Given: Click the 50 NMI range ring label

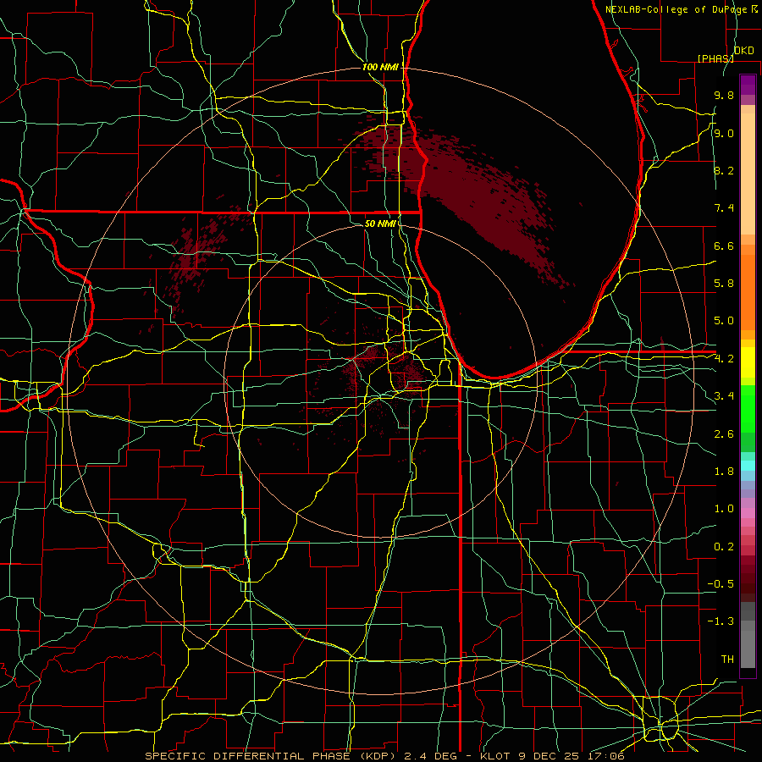Looking at the screenshot, I should point(379,224).
